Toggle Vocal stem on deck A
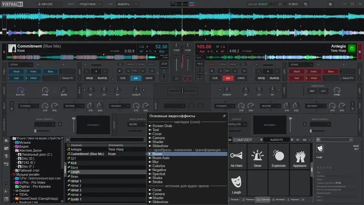 pos(16,72)
